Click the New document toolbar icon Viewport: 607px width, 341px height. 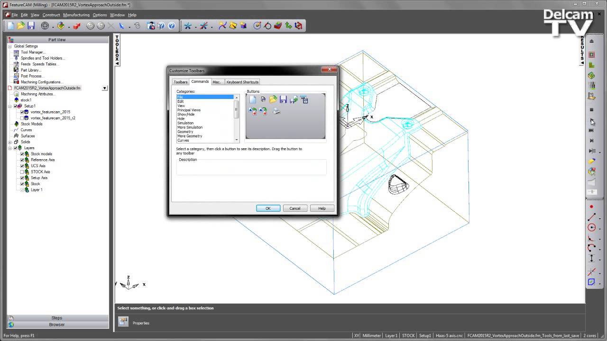(x=11, y=26)
